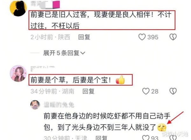Click chevron next to 展开5条回复
Screen dimensions: 191x140
(x=83, y=53)
